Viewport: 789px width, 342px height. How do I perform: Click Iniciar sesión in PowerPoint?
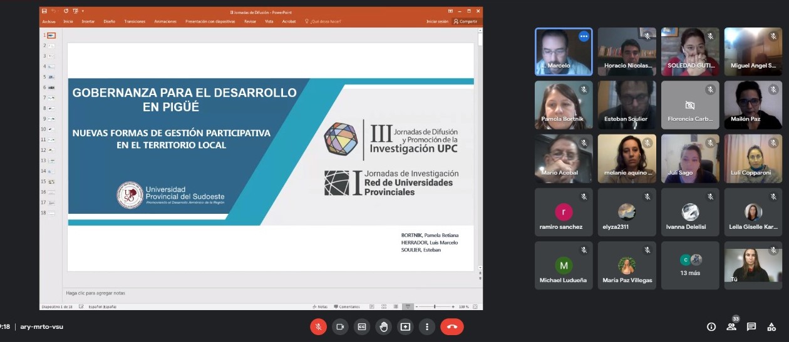click(437, 21)
